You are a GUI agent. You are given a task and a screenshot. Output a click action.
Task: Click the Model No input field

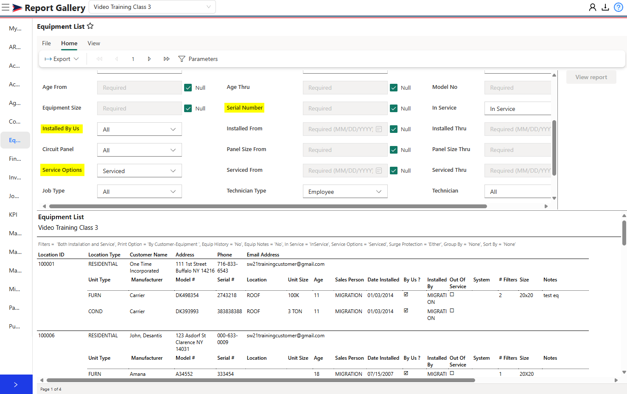(x=518, y=88)
